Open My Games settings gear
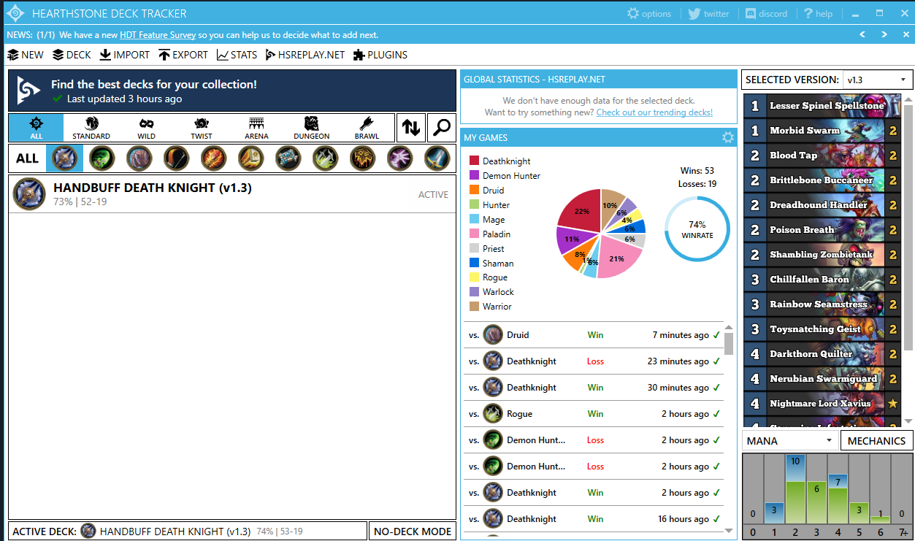This screenshot has width=915, height=541. click(x=727, y=137)
